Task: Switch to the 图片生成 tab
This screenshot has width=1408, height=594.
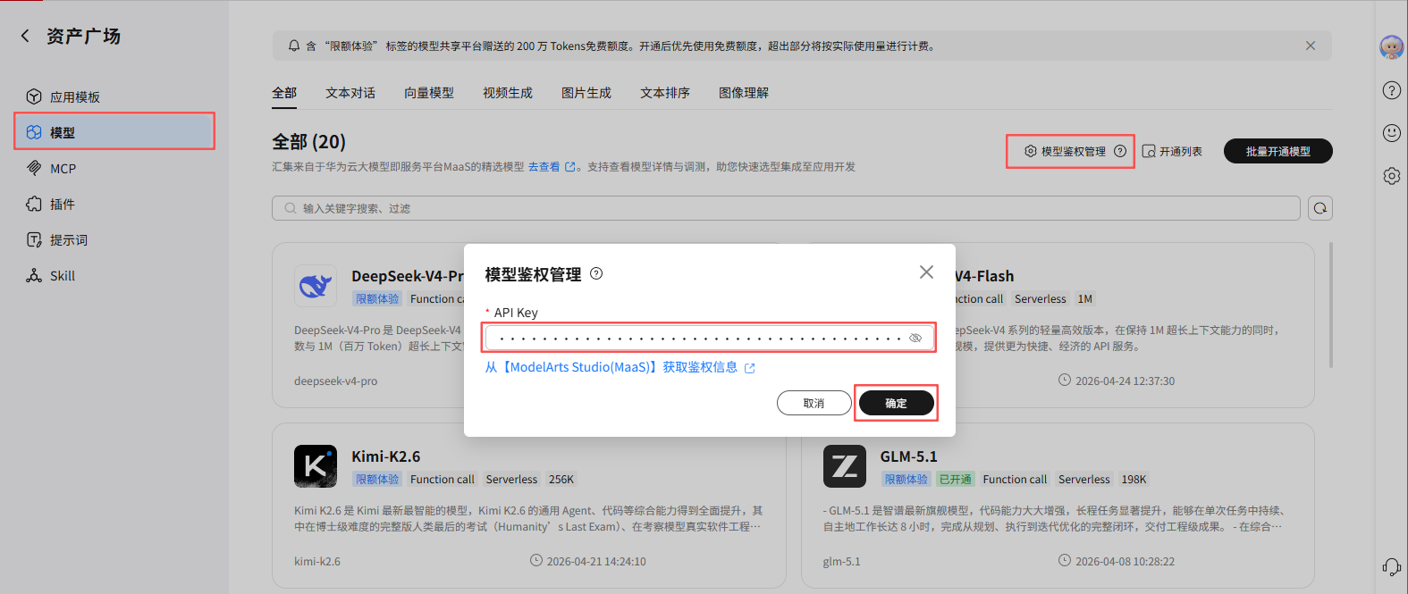Action: pyautogui.click(x=586, y=93)
